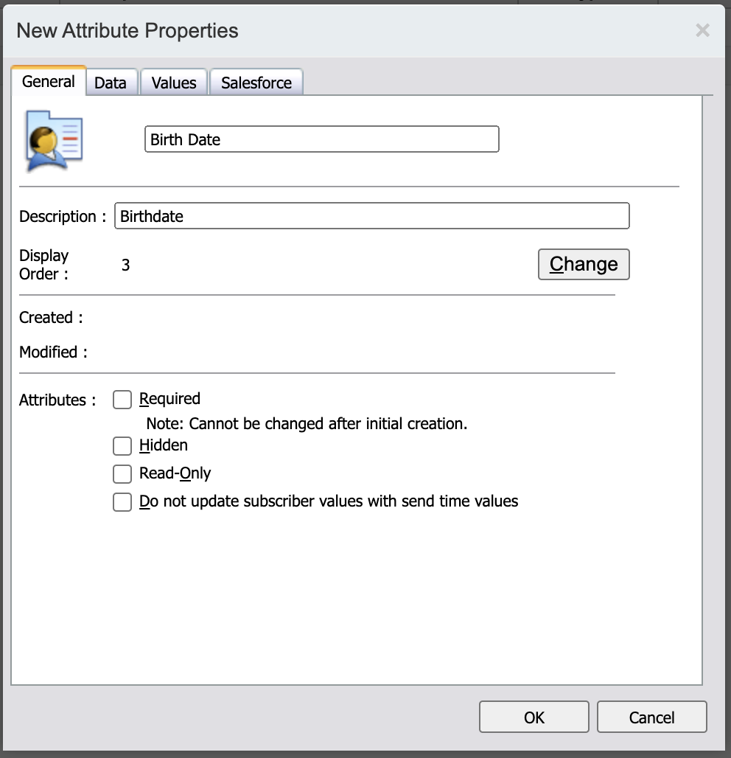The image size is (731, 758).
Task: Switch to the General tab
Action: click(x=49, y=81)
